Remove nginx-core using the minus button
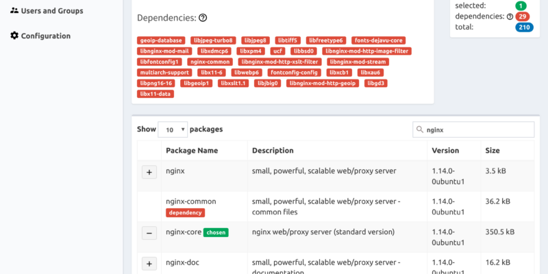Screen dimensions: 548x274 149,233
